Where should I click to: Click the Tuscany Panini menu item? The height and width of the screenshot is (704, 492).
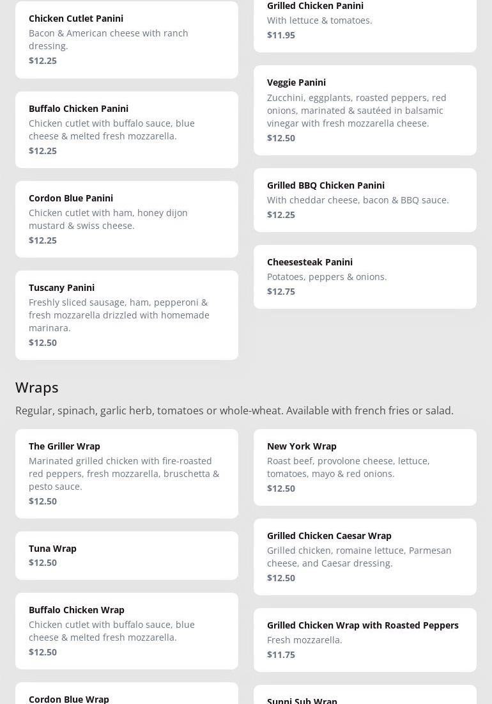coord(127,315)
